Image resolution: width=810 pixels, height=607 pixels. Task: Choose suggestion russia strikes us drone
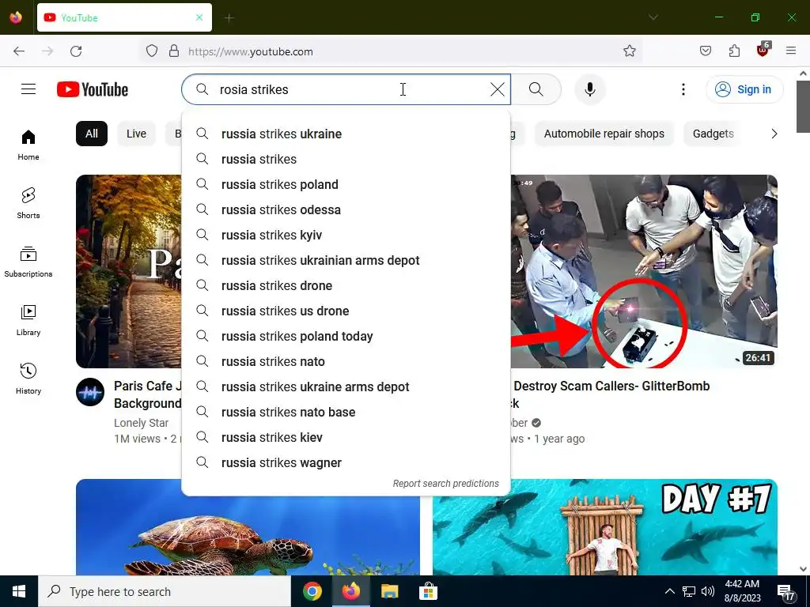346,311
